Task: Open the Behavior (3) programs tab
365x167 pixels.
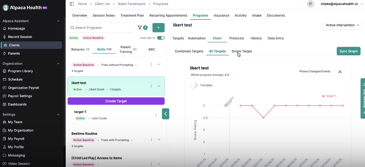Action: coord(80,49)
